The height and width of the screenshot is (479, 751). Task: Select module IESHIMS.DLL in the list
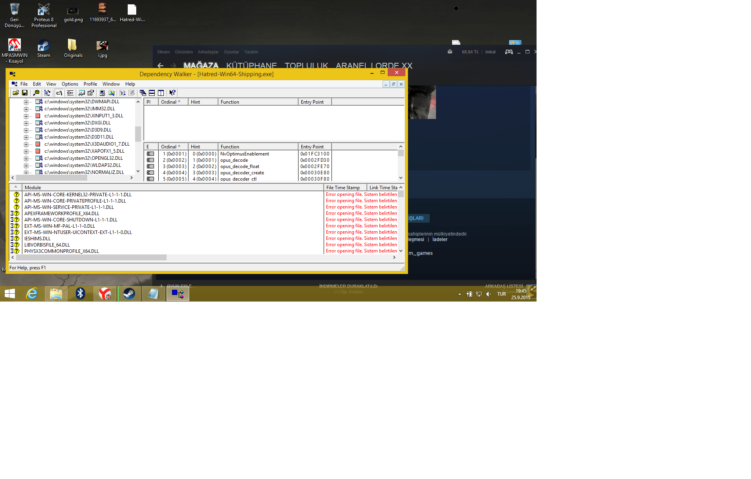37,239
